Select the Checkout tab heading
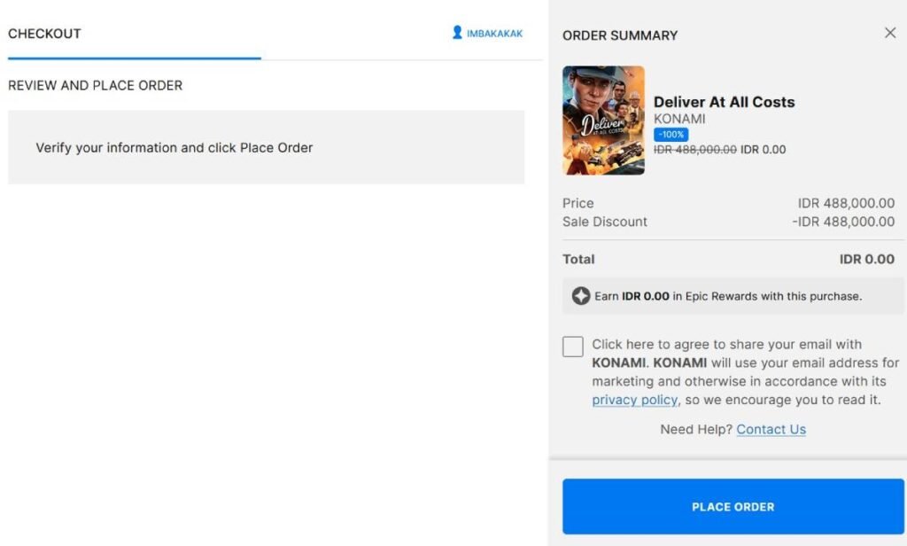This screenshot has height=546, width=907. point(44,34)
